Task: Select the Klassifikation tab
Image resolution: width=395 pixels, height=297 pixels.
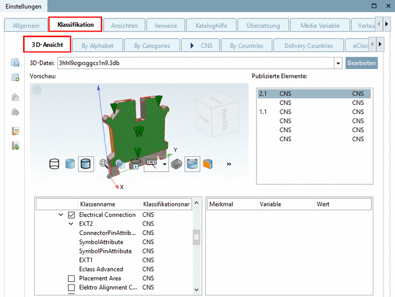Action: pos(75,24)
